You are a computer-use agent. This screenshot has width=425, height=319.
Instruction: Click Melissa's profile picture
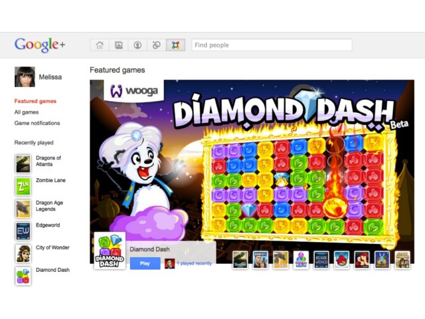(x=25, y=76)
